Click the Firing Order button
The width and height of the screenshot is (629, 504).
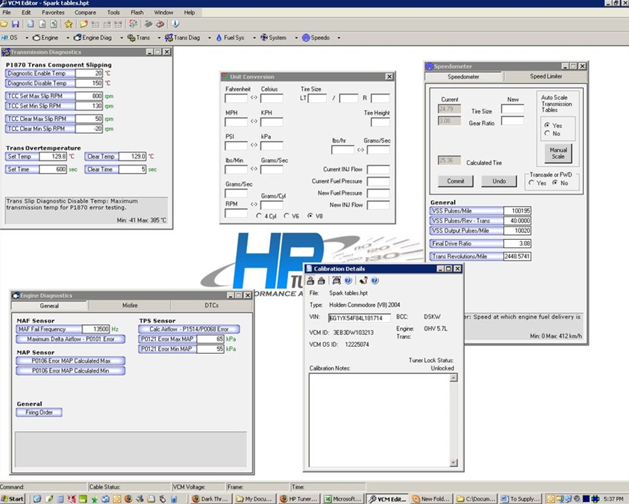tap(40, 412)
